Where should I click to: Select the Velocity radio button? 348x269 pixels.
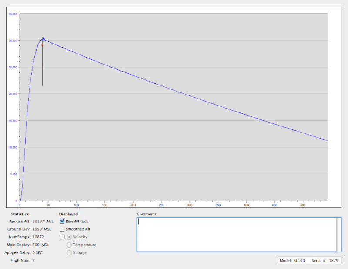[69, 237]
